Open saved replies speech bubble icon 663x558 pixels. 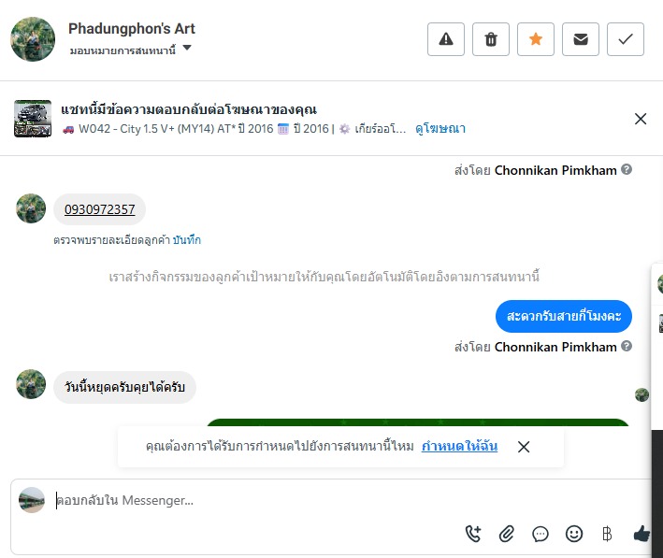540,534
